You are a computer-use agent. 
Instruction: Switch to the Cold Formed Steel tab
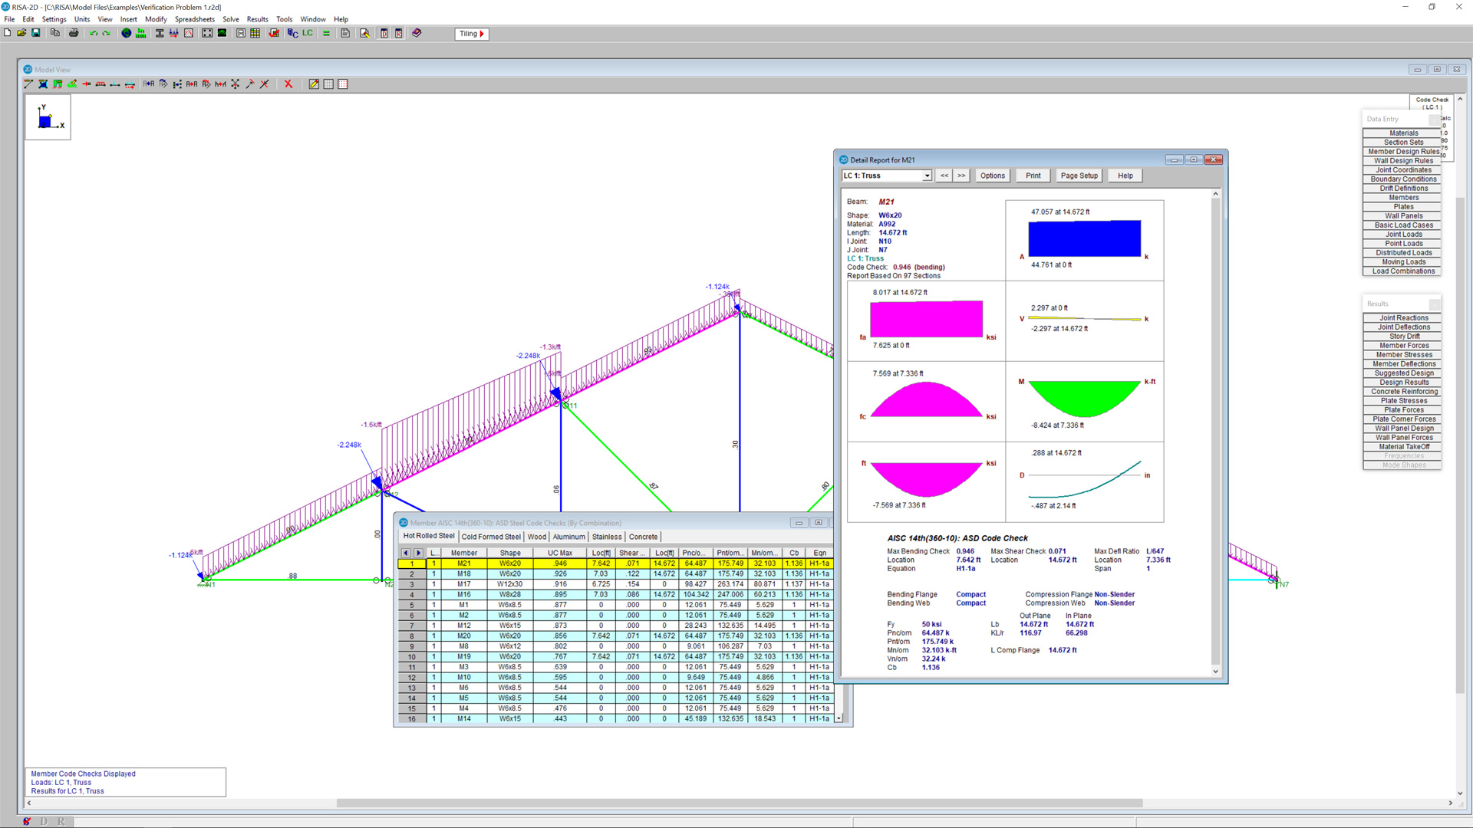tap(491, 537)
